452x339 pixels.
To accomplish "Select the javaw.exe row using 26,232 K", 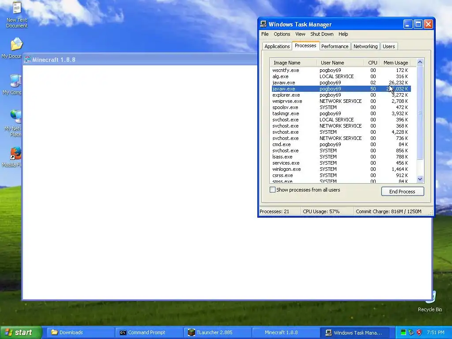I will click(x=341, y=83).
